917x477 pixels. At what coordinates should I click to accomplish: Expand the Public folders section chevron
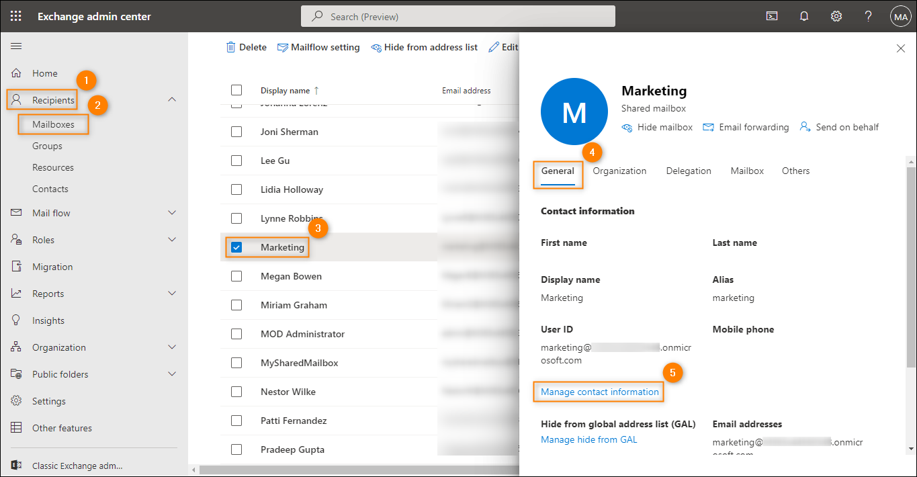(x=172, y=374)
